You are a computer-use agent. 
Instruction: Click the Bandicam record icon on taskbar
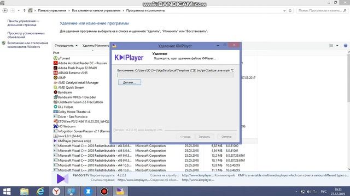(104, 191)
